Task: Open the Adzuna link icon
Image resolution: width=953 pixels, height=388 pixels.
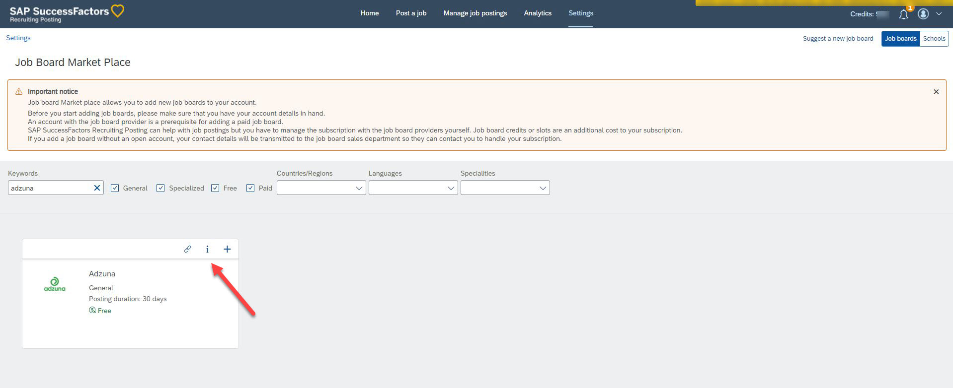Action: [x=187, y=249]
